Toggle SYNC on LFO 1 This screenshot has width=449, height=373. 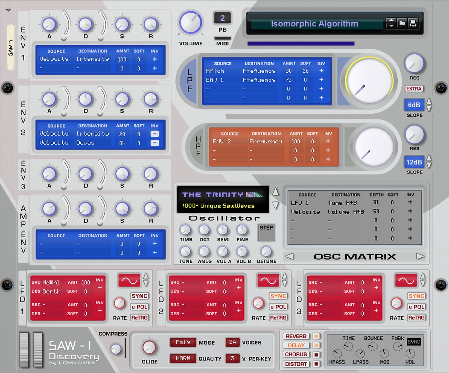pyautogui.click(x=139, y=296)
